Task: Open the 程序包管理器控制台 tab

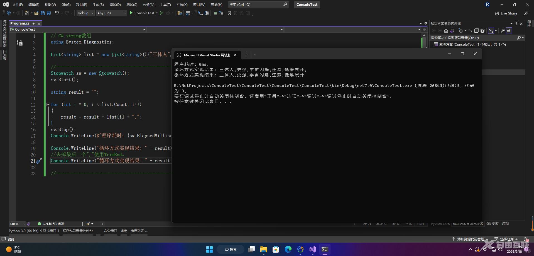Action: click(x=78, y=231)
